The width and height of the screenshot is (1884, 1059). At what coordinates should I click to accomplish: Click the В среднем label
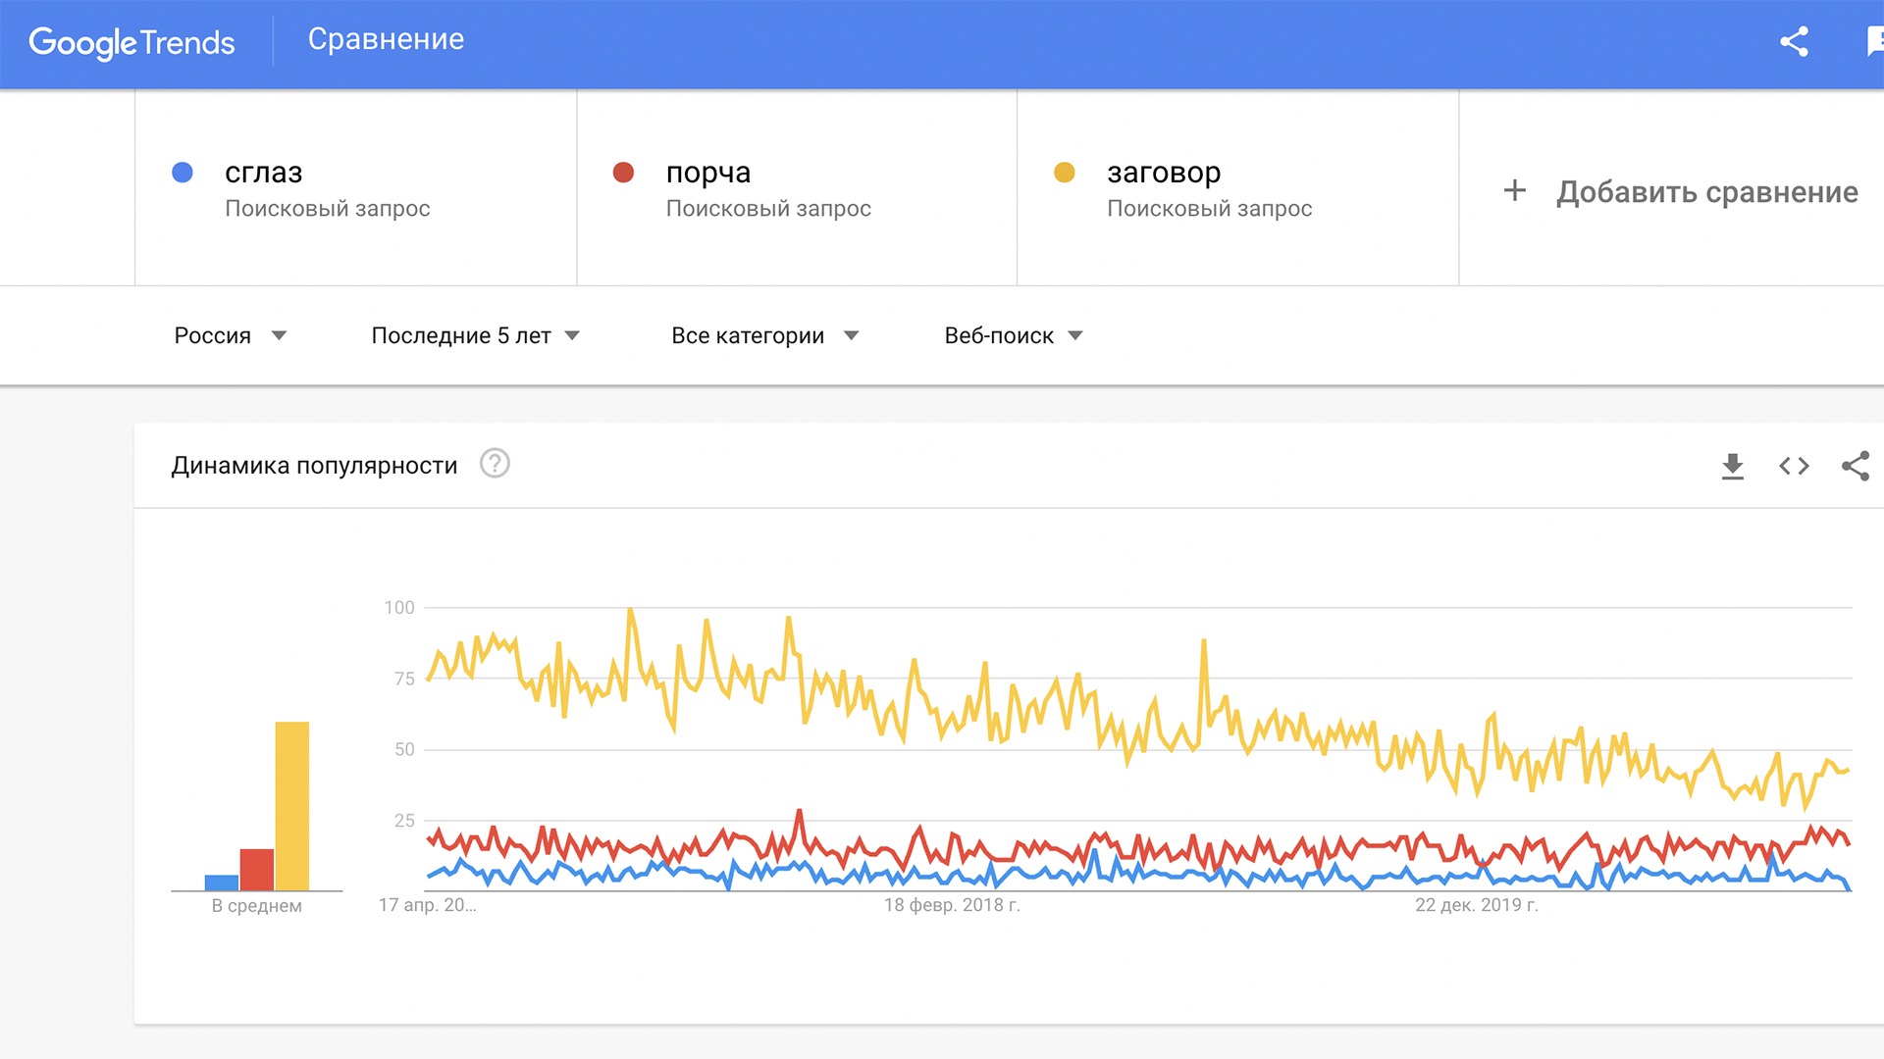click(x=257, y=906)
